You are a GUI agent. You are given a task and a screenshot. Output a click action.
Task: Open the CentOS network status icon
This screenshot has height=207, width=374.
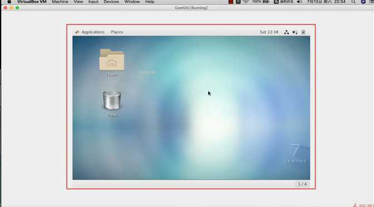tap(287, 32)
